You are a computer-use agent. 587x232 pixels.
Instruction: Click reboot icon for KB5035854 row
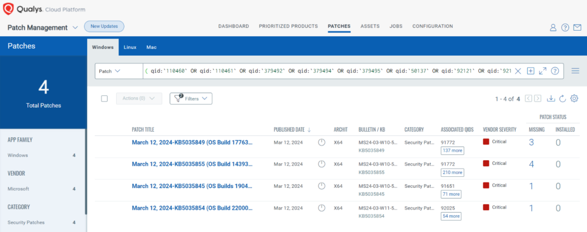[321, 208]
